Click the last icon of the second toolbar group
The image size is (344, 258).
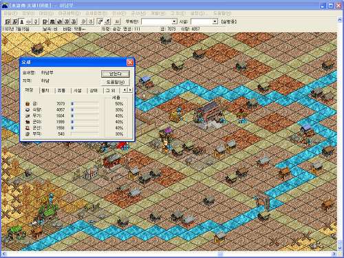(x=74, y=21)
